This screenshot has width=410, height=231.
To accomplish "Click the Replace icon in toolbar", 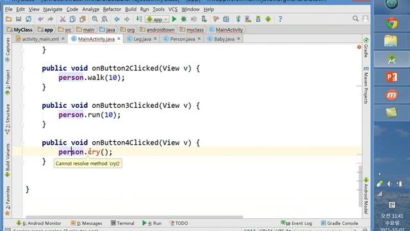I will point(104,19).
